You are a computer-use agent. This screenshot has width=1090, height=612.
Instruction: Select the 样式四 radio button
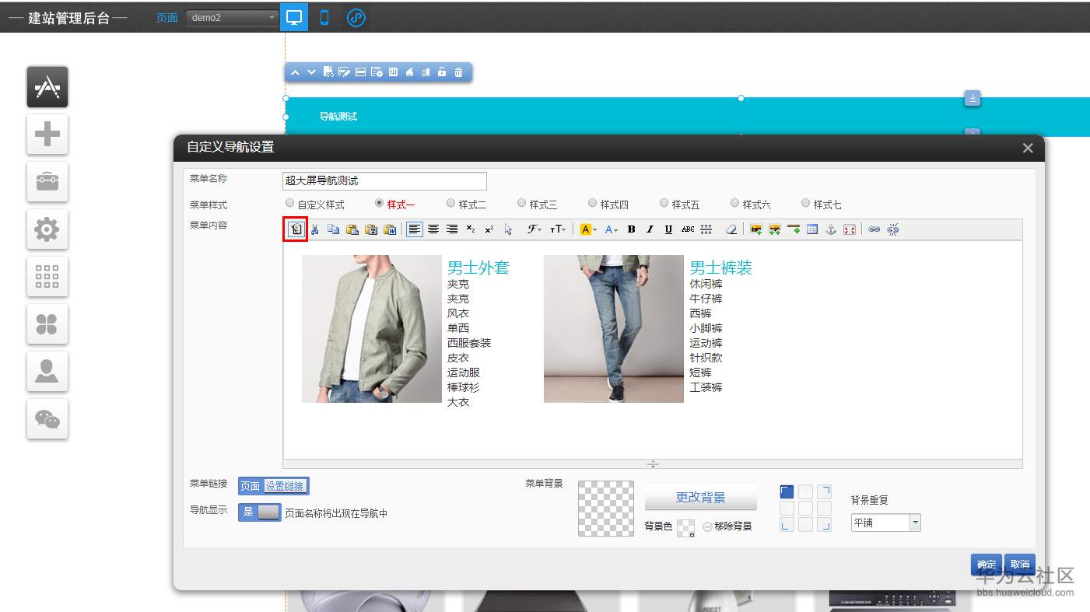click(593, 204)
